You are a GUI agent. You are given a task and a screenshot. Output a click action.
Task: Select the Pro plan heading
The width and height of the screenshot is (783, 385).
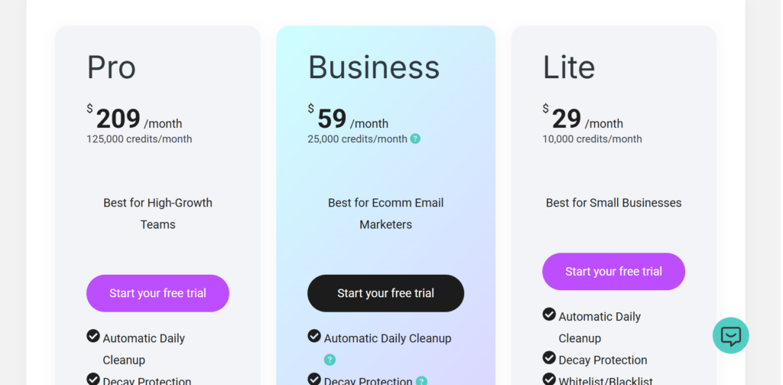(x=112, y=67)
